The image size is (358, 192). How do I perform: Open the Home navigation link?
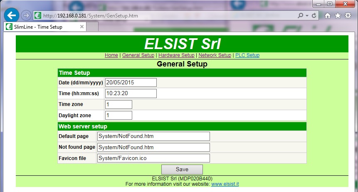(x=111, y=55)
